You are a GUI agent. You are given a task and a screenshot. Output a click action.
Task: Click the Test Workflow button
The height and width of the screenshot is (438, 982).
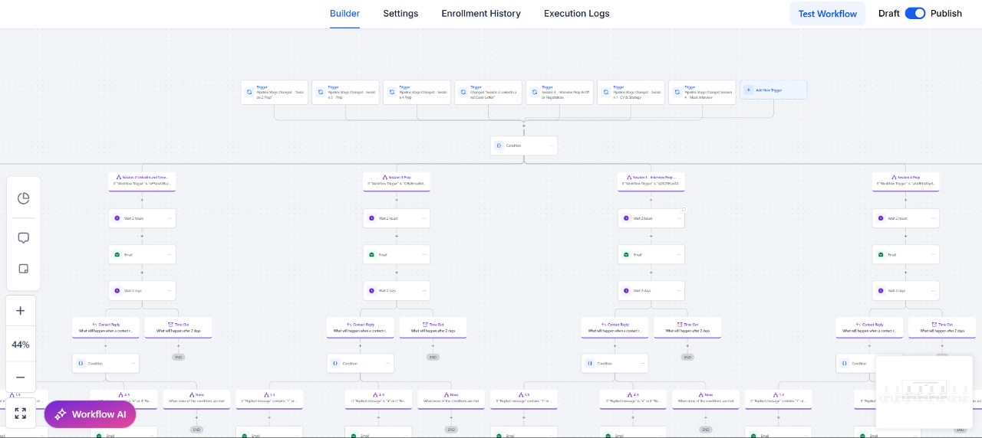pyautogui.click(x=827, y=14)
